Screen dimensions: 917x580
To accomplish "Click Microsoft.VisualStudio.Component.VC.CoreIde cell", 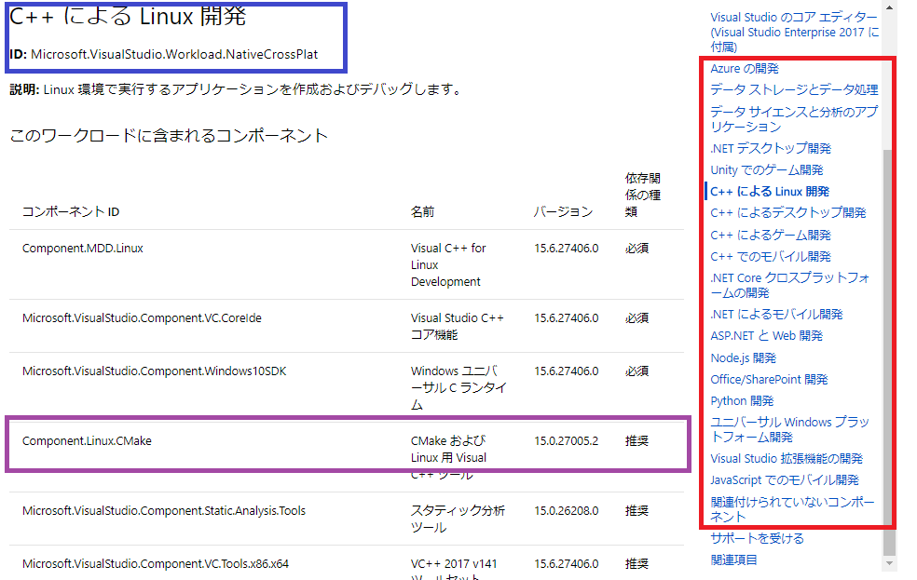I will click(142, 318).
